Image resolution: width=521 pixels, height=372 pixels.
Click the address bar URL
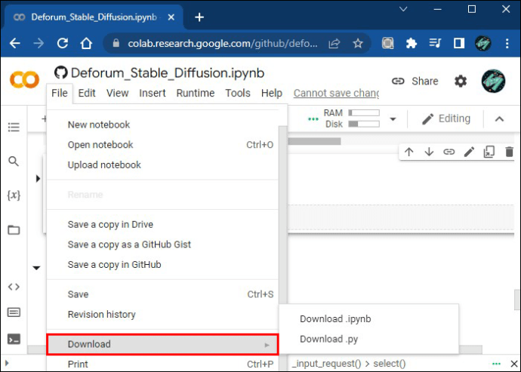coord(223,43)
